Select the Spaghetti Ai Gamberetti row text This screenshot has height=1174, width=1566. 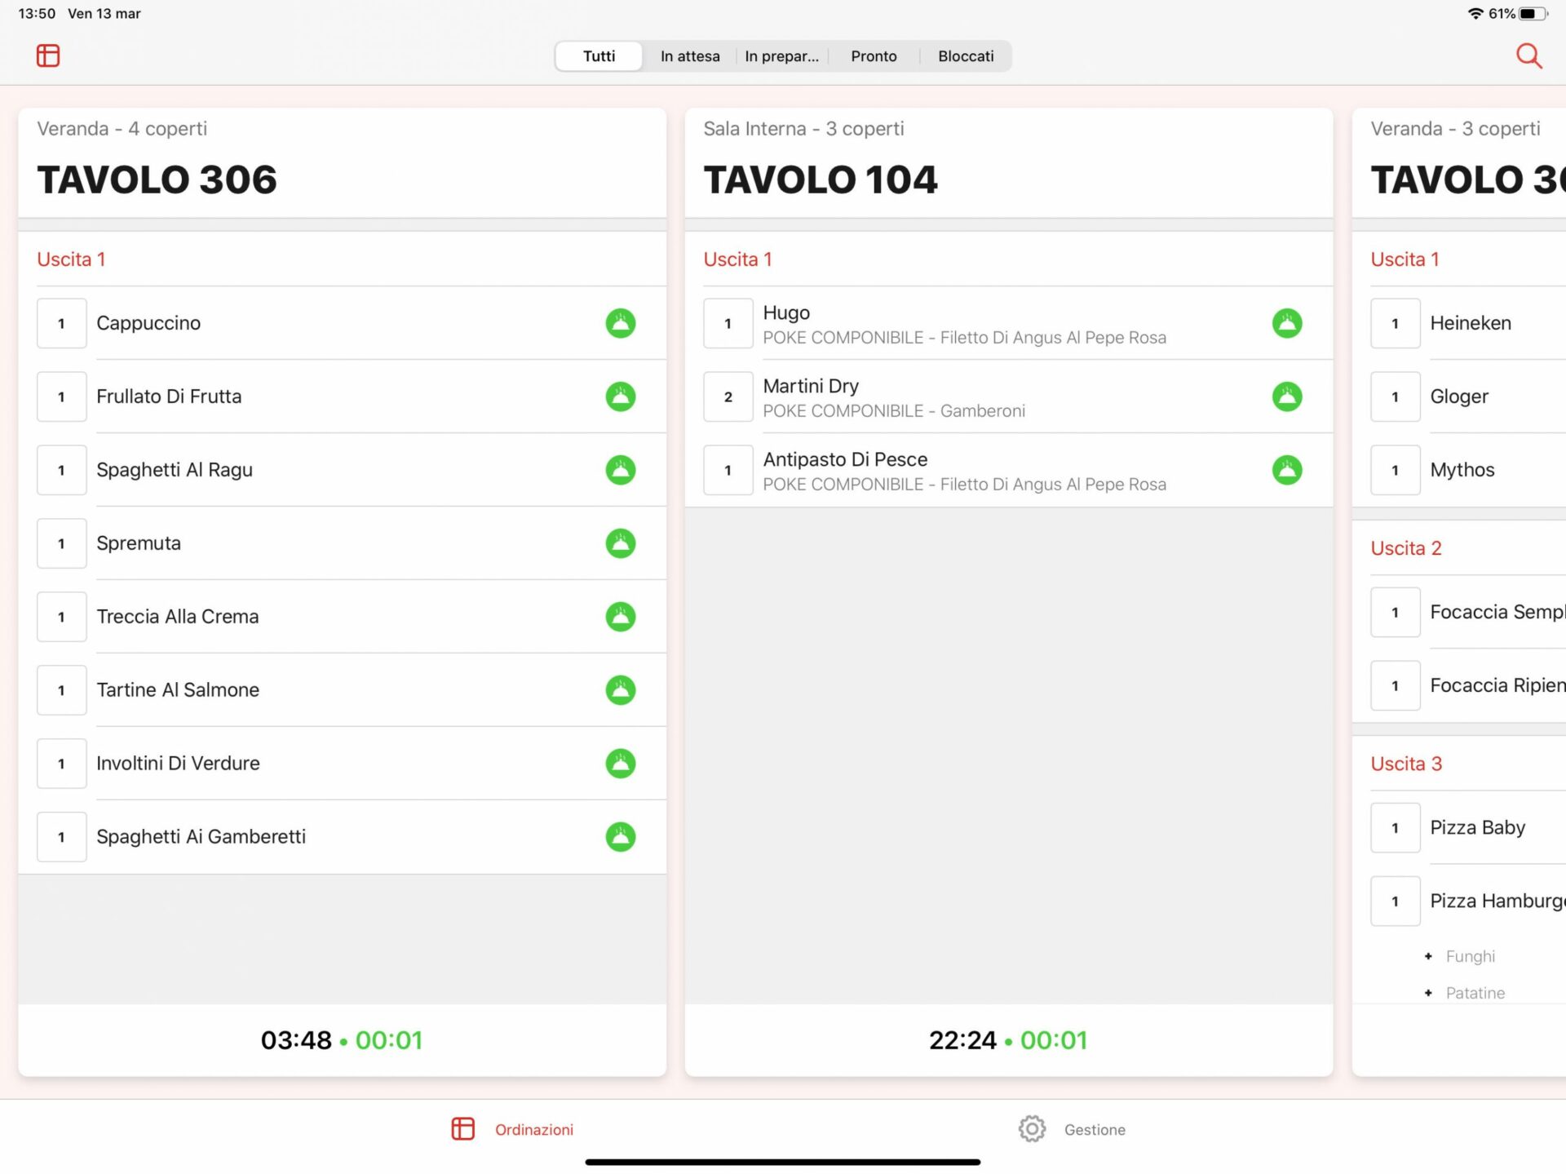click(201, 837)
